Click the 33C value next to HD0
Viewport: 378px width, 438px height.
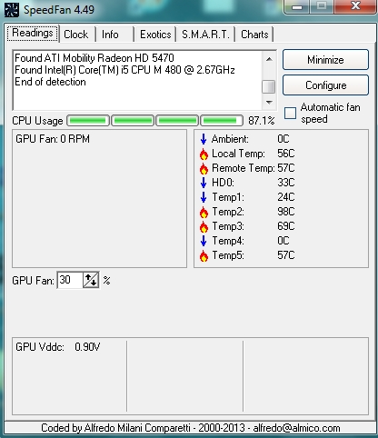pyautogui.click(x=286, y=183)
